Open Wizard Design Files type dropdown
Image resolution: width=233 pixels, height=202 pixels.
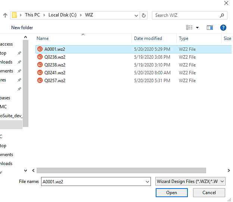click(x=190, y=181)
